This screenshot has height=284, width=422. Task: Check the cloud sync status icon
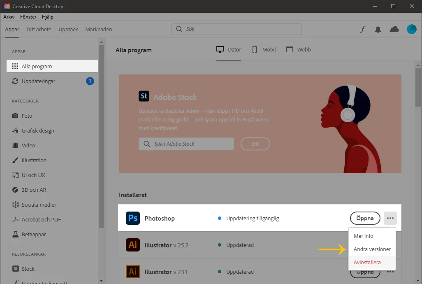(x=394, y=29)
